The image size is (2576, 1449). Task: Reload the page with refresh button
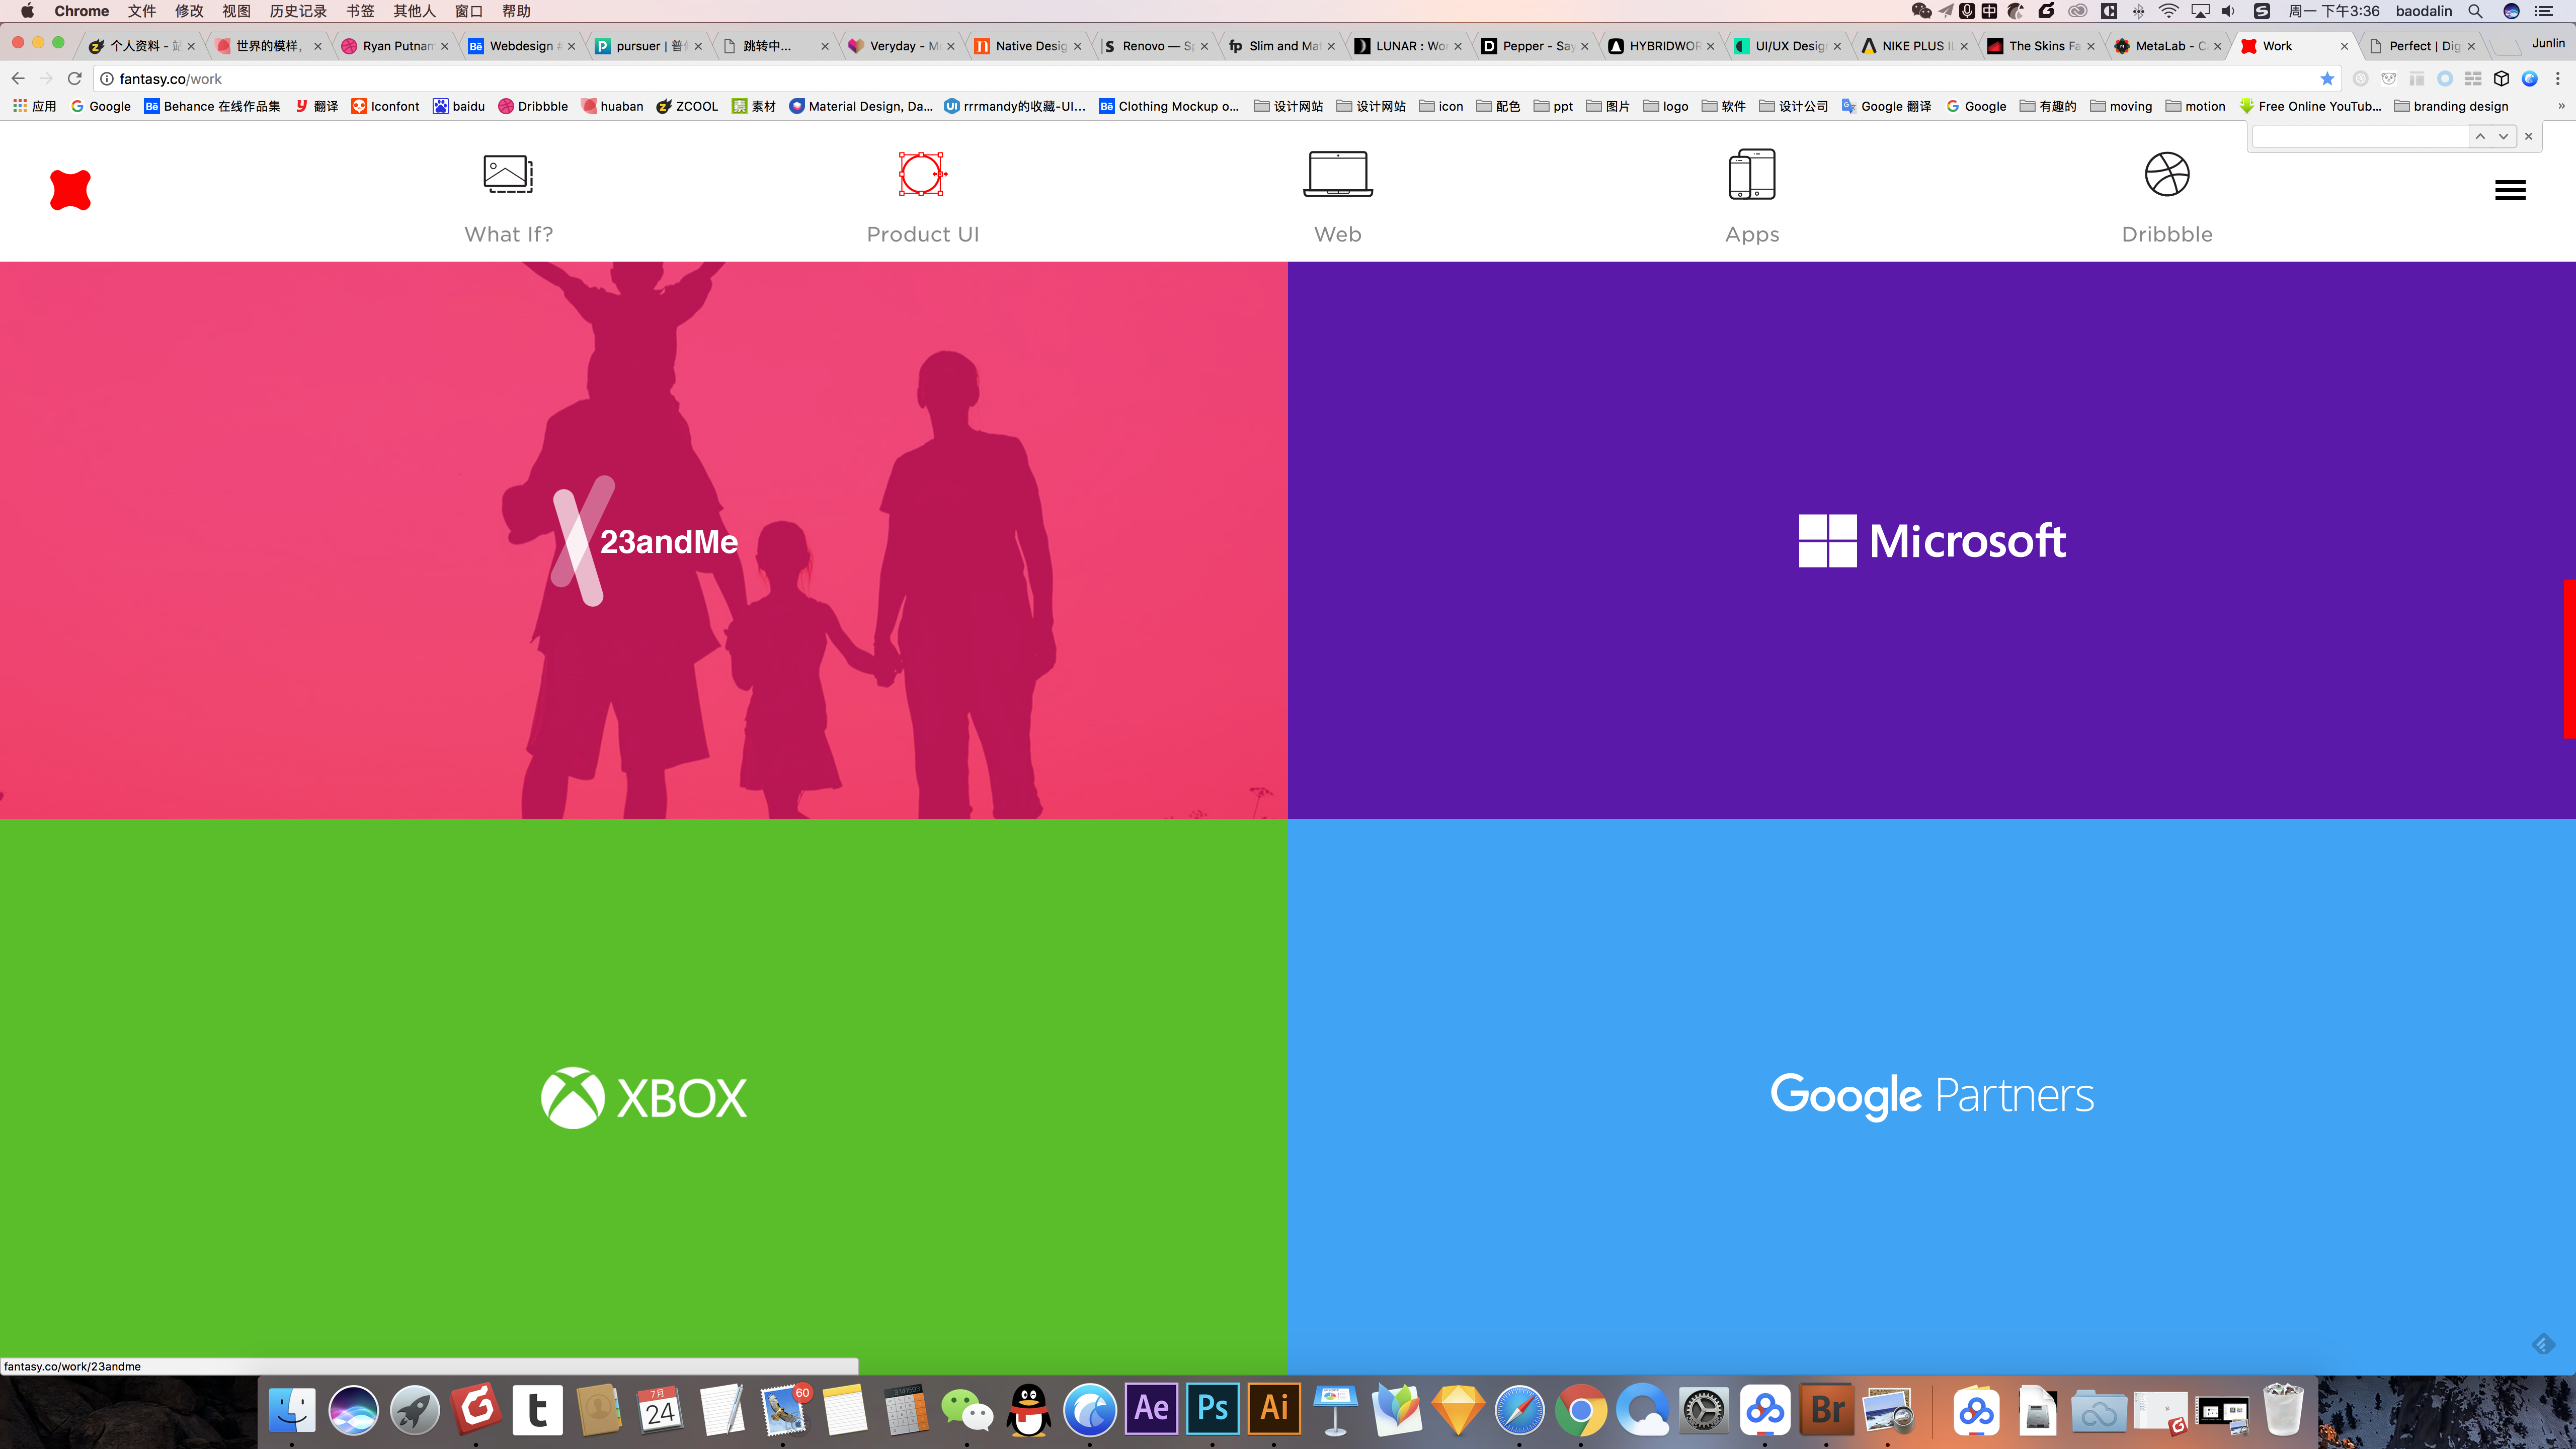[74, 79]
